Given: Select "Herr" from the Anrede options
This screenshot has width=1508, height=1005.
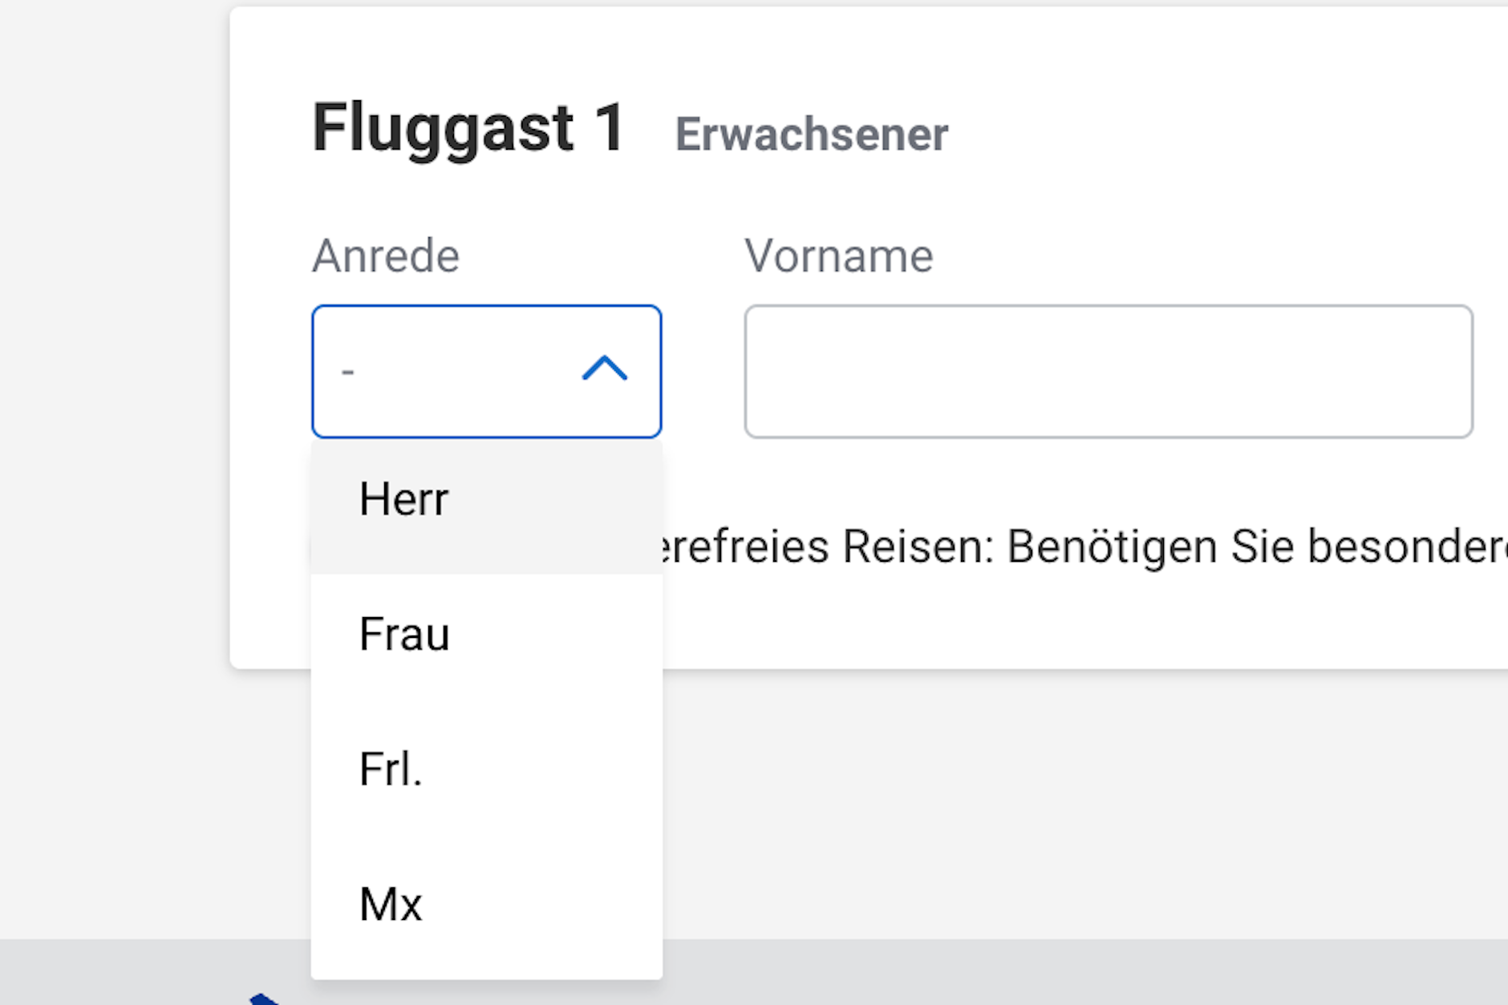Looking at the screenshot, I should [404, 498].
